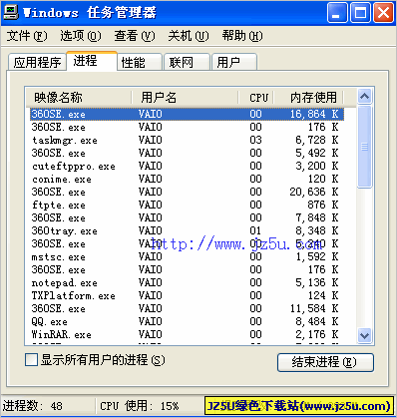Screen dimensions: 397x418
Task: Open the 联网 tab
Action: click(188, 62)
